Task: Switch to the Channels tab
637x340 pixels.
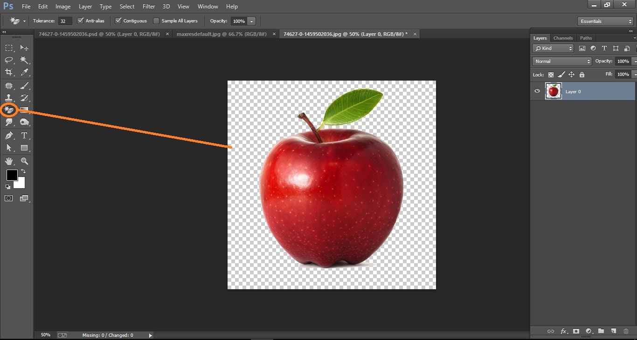Action: click(x=563, y=38)
